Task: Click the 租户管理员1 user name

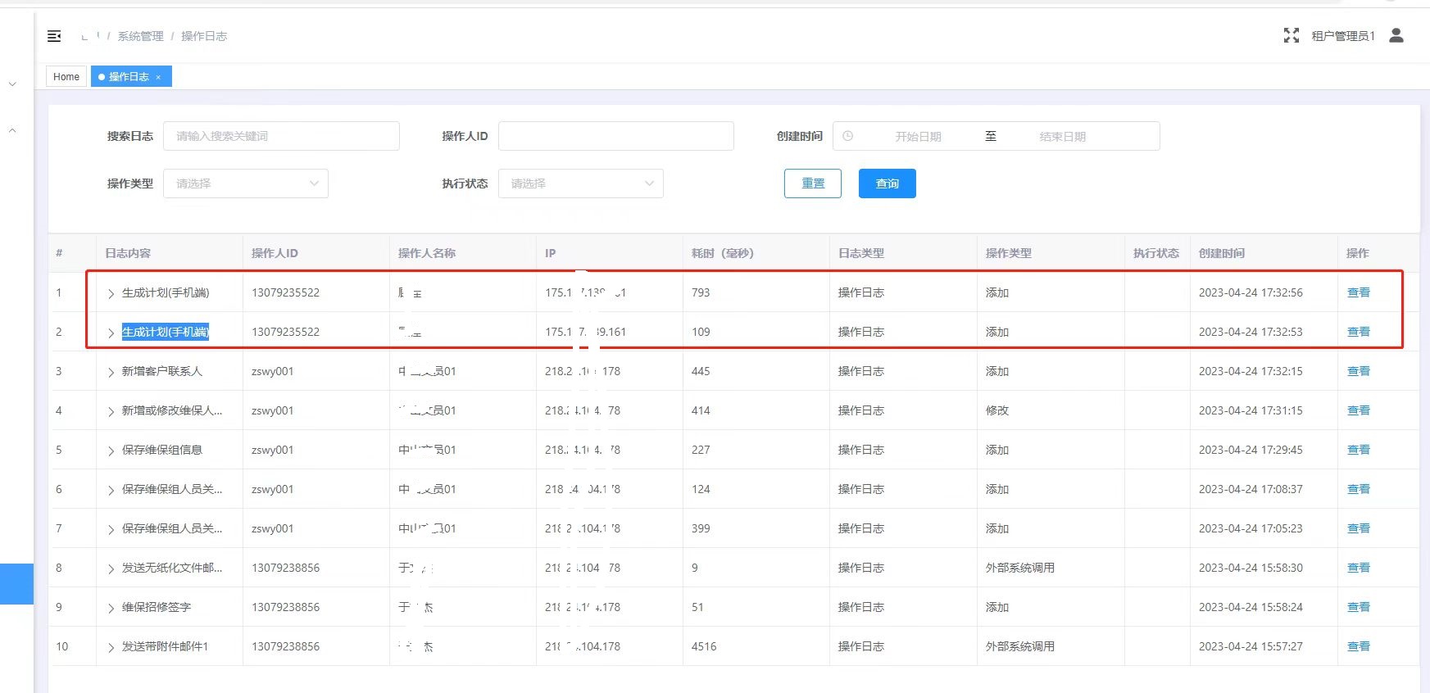Action: pos(1343,36)
